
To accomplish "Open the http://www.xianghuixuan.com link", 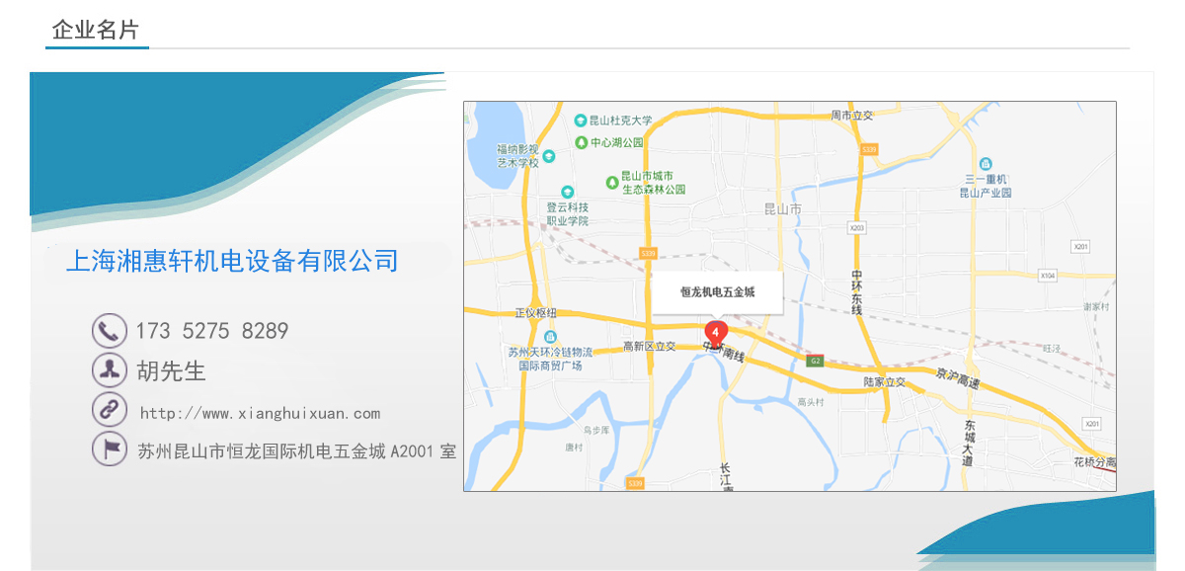I will coord(260,413).
